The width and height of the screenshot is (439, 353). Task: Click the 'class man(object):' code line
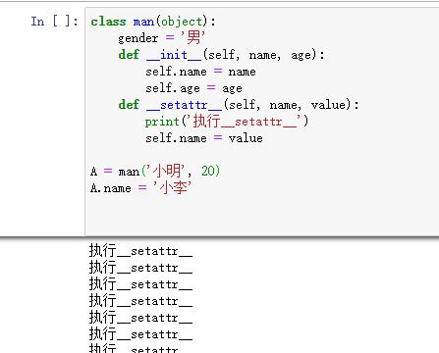153,22
